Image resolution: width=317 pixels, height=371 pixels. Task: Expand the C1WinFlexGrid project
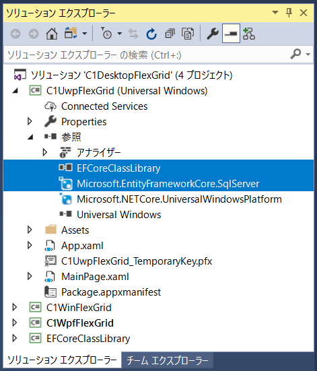coord(14,307)
